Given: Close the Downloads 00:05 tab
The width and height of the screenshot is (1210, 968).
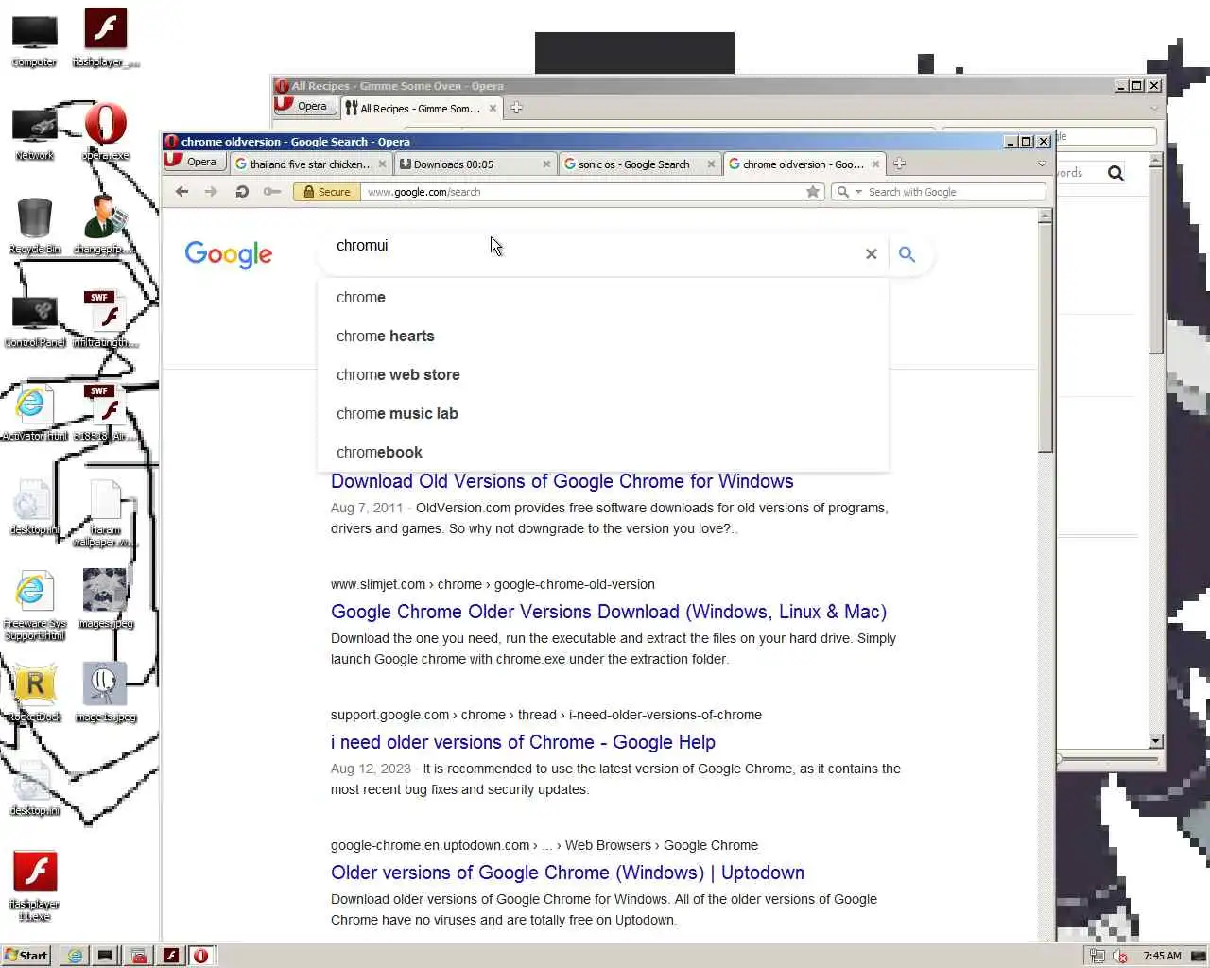Looking at the screenshot, I should click(546, 164).
